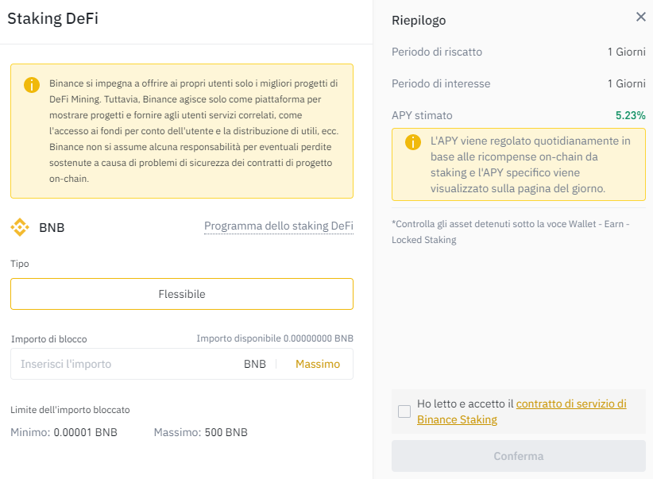Screen dimensions: 653x479
Task: Click the Periodo di riscatto label
Action: (x=437, y=52)
